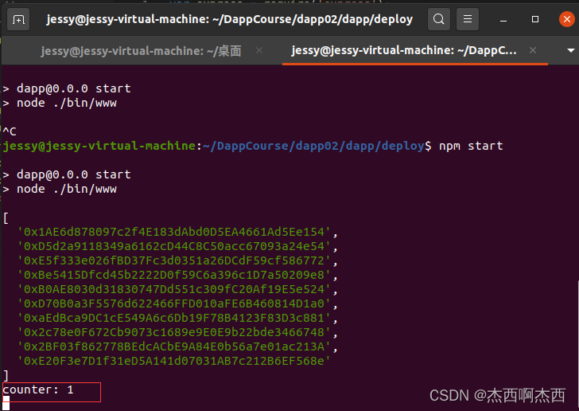Click the 'counter: 1' output line

[38, 389]
